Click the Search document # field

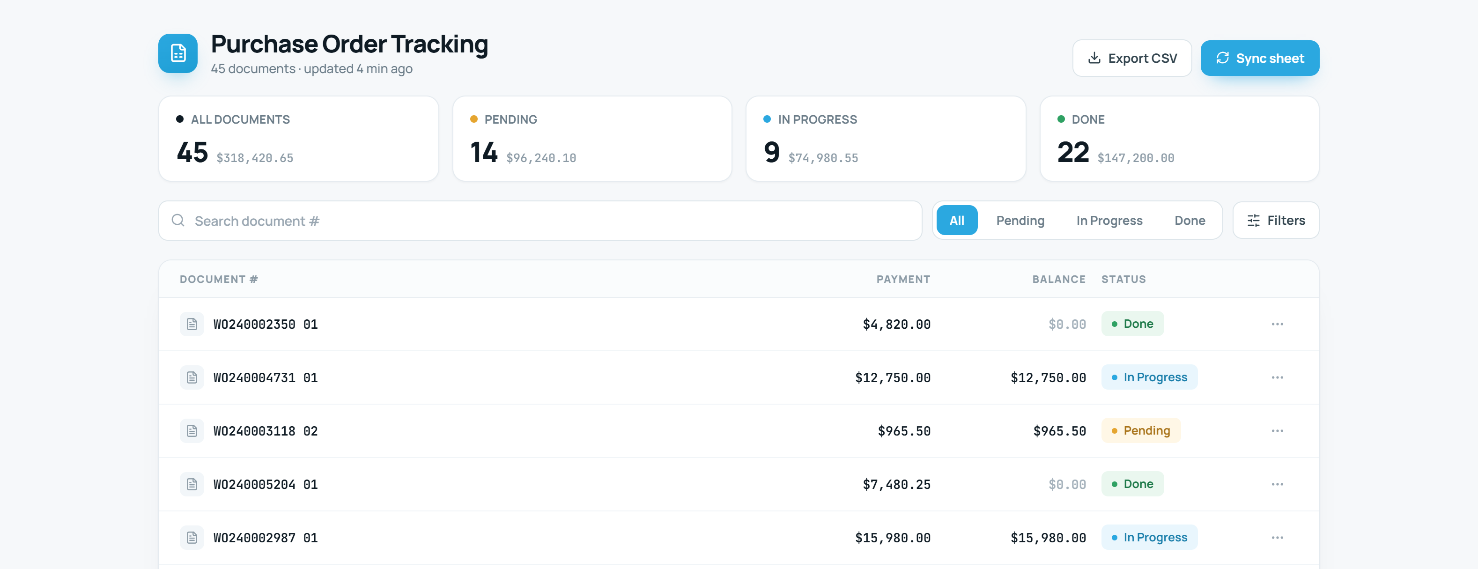(540, 220)
